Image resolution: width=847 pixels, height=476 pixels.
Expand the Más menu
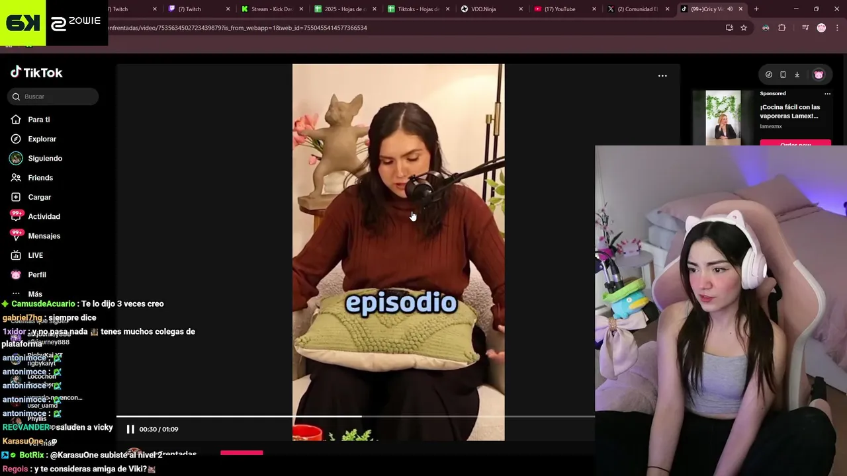pos(34,294)
